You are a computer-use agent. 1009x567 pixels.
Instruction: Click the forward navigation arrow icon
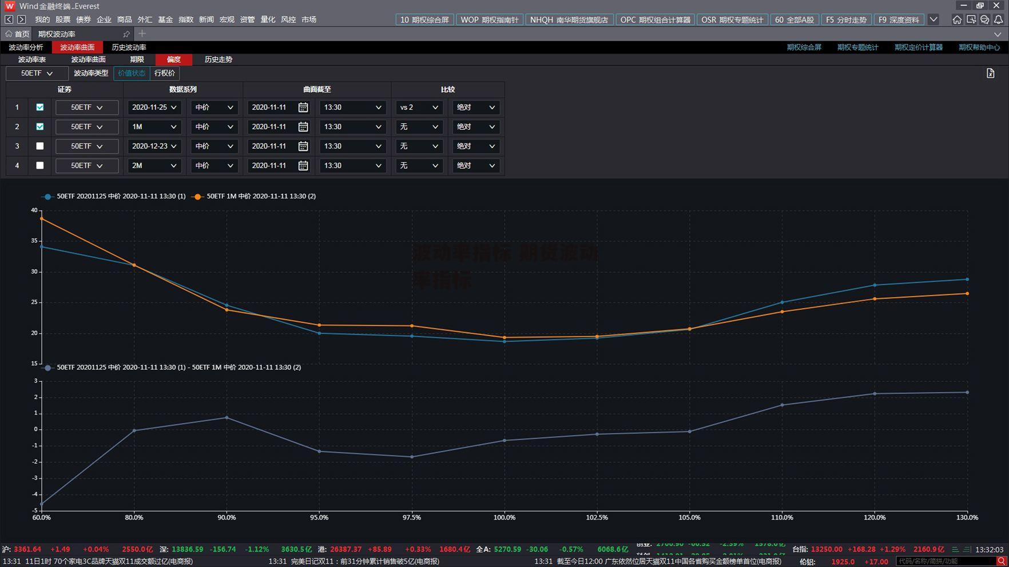click(x=22, y=19)
